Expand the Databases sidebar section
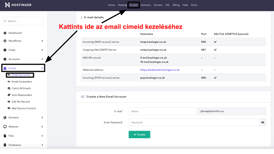Viewport: 274px width, 154px height. (42, 145)
